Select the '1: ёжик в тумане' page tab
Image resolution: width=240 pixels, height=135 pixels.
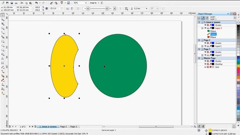pyautogui.click(x=48, y=127)
